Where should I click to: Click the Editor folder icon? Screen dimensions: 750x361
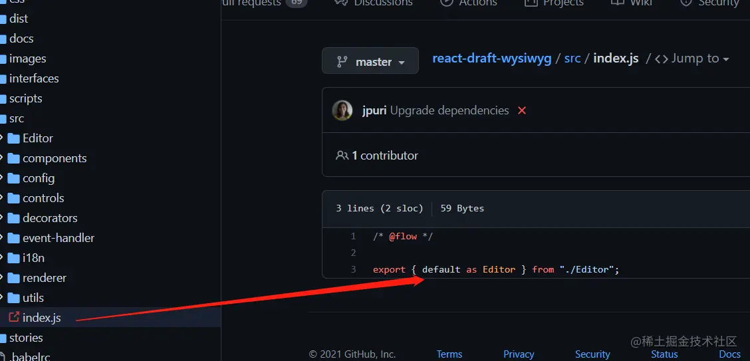[14, 139]
